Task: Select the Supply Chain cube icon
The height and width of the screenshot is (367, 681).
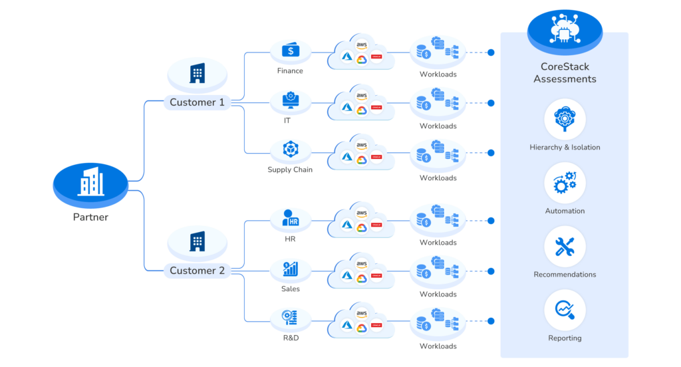Action: (x=291, y=150)
